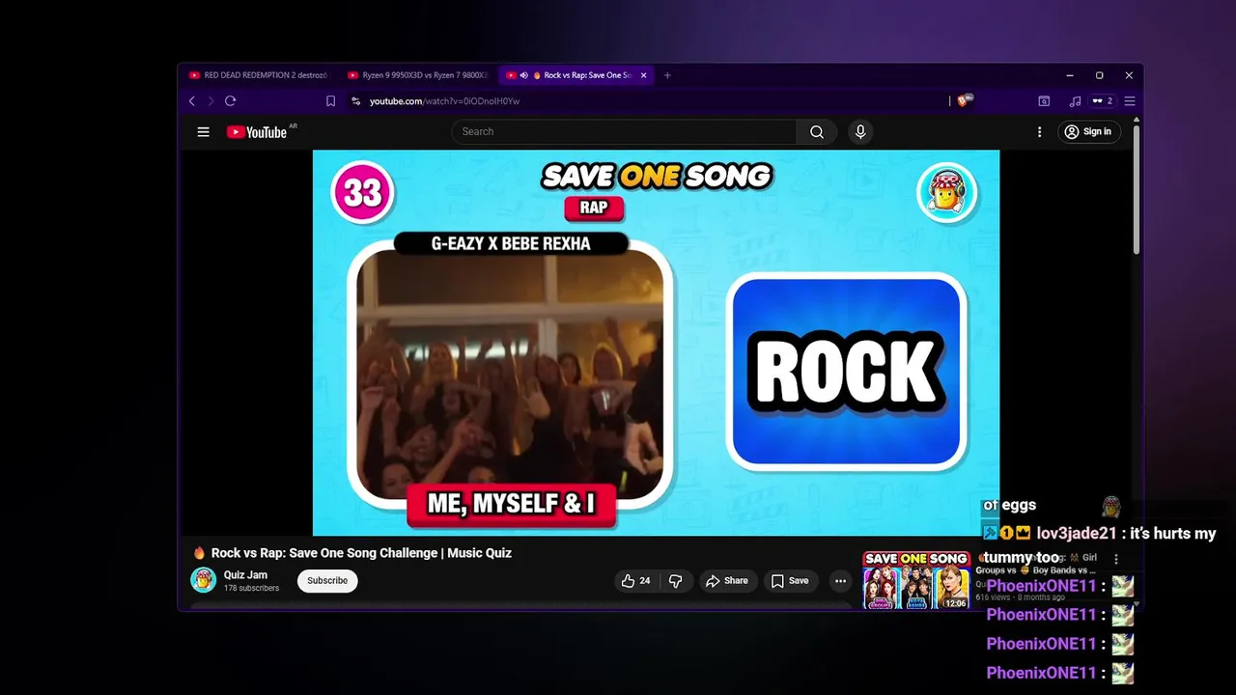Open Quiz Jam channel avatar

pyautogui.click(x=203, y=580)
